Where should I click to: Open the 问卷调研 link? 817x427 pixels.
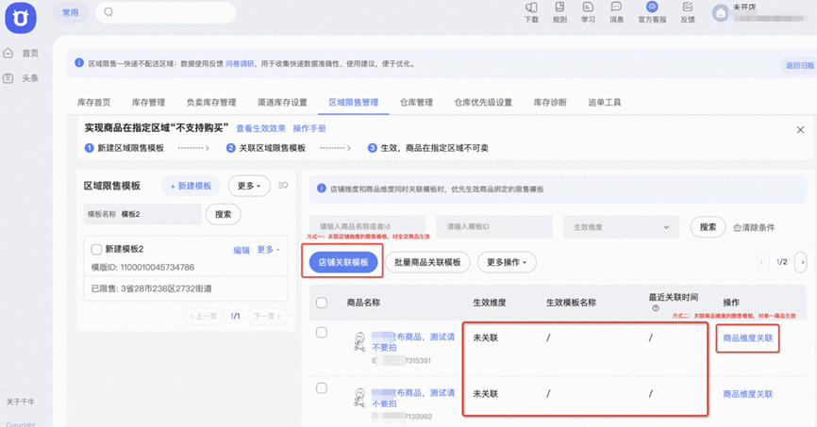tap(240, 63)
